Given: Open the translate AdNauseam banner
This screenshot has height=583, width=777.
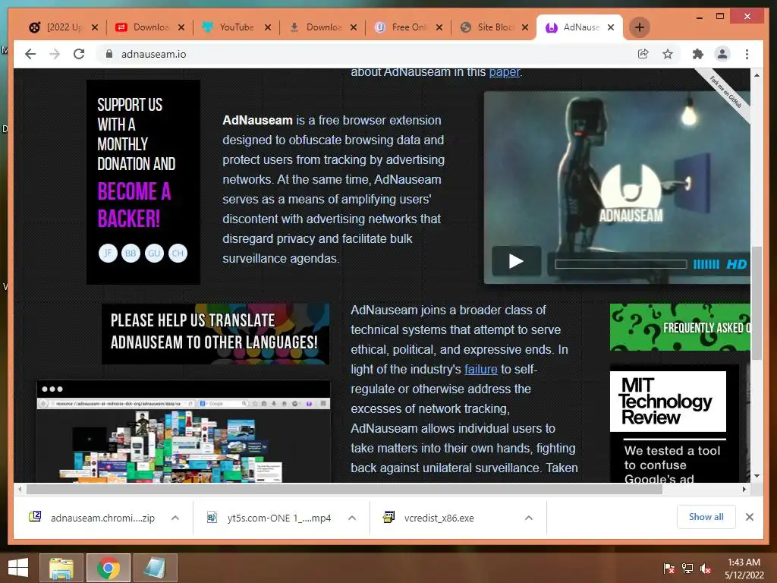Looking at the screenshot, I should 215,334.
